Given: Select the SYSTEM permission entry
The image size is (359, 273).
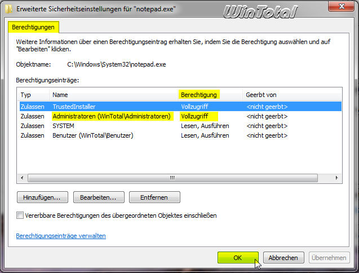Looking at the screenshot, I should point(180,126).
